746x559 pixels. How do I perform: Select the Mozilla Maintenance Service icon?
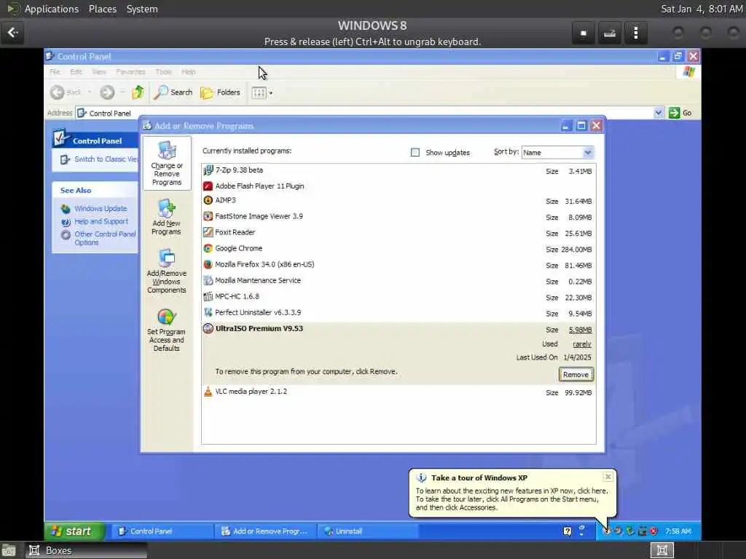(x=208, y=280)
